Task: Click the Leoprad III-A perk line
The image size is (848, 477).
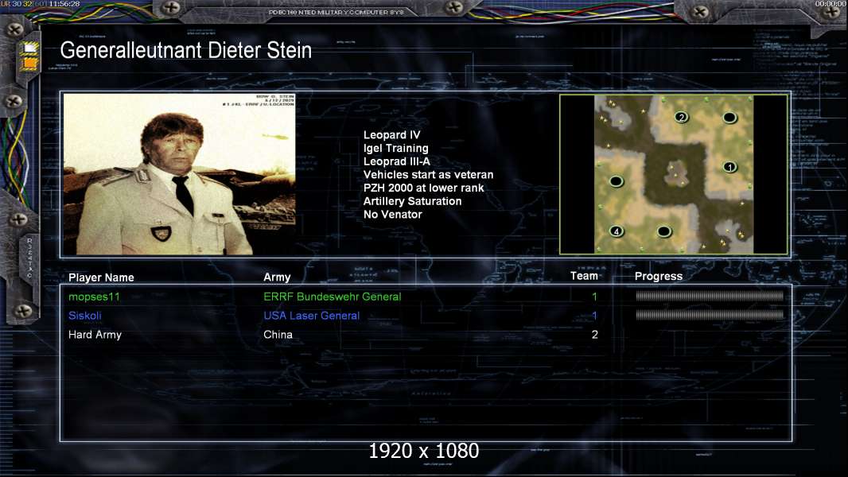Action: pyautogui.click(x=397, y=161)
